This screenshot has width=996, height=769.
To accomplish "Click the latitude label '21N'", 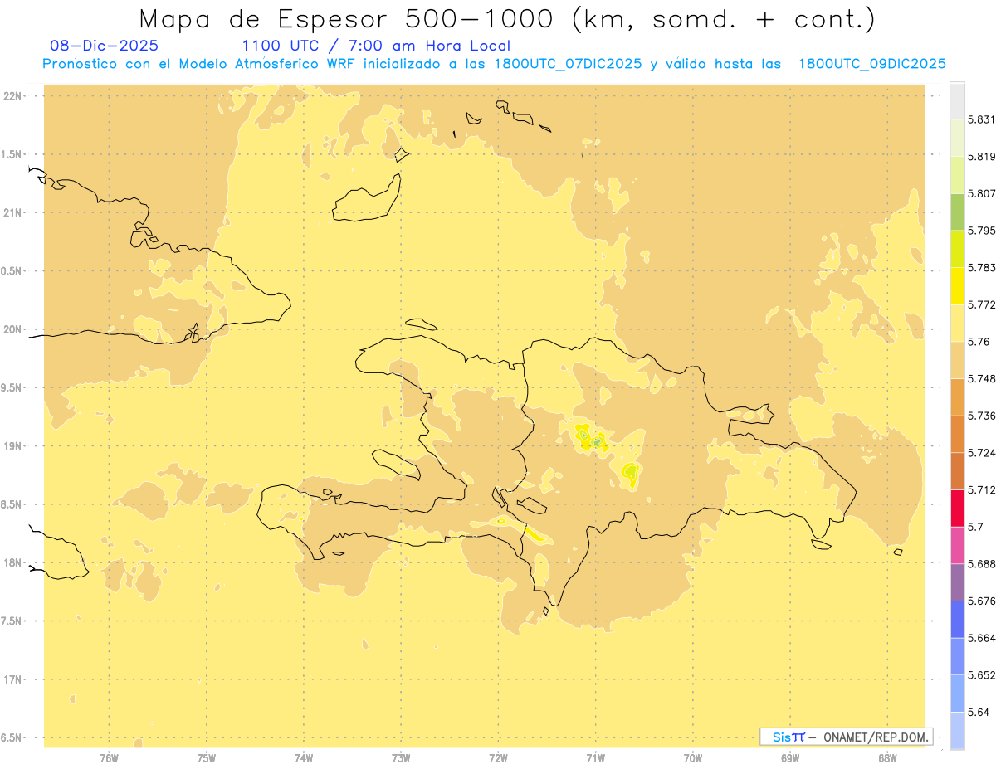I will click(12, 212).
